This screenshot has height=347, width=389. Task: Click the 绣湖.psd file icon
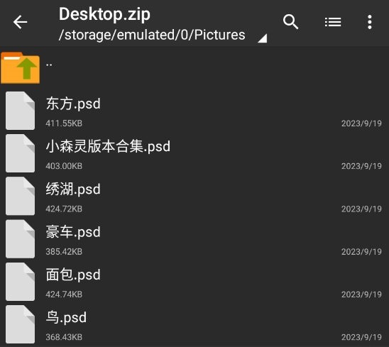(20, 196)
